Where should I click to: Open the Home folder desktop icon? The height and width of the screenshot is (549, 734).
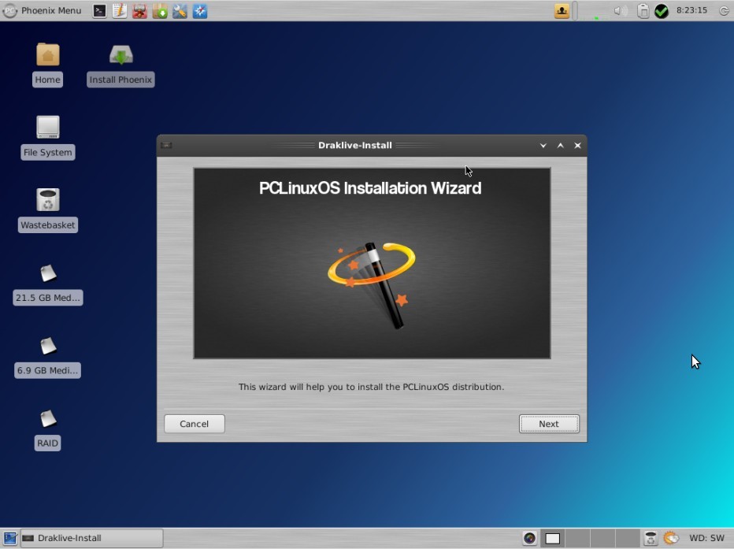[x=48, y=64]
